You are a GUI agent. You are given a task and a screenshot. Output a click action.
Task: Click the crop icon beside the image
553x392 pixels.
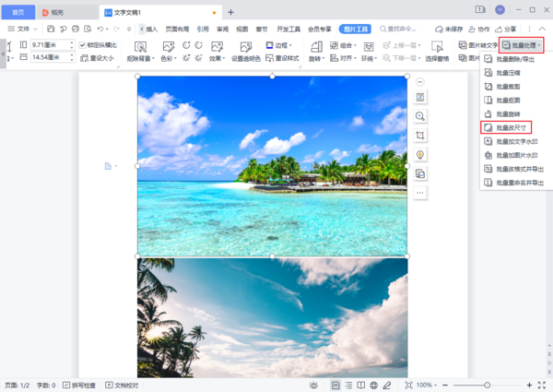click(x=420, y=135)
